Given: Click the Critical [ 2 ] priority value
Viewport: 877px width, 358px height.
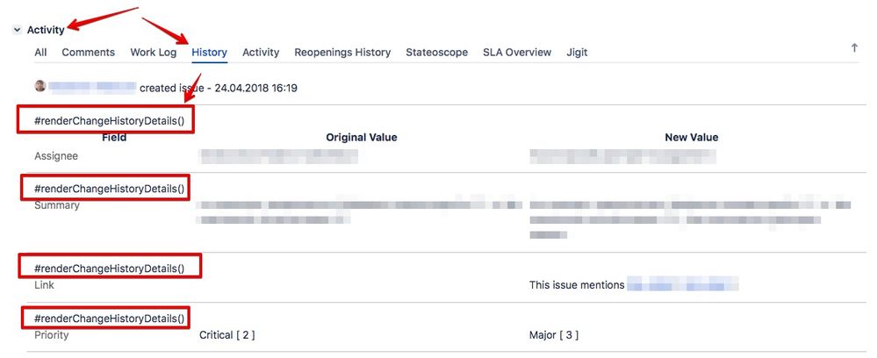Looking at the screenshot, I should click(x=227, y=335).
